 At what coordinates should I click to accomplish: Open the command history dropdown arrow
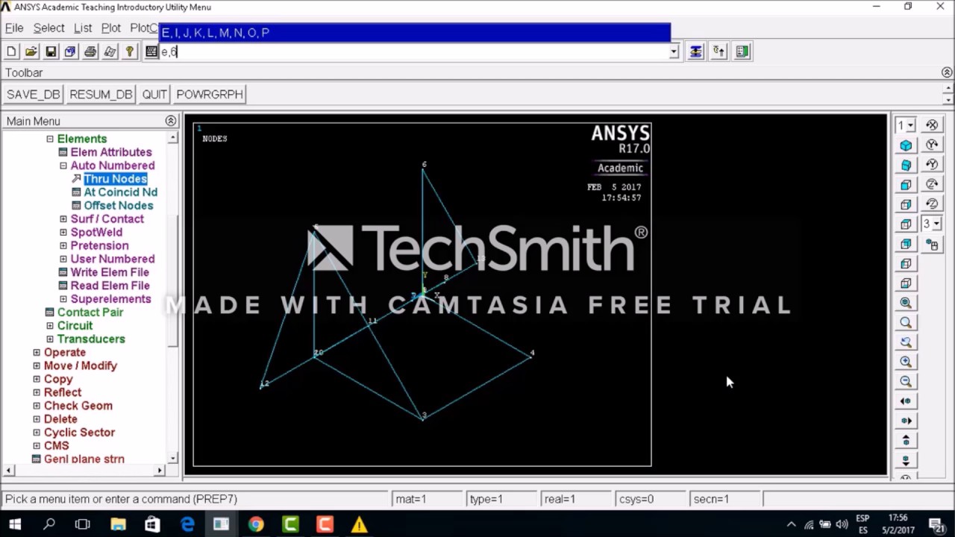674,51
